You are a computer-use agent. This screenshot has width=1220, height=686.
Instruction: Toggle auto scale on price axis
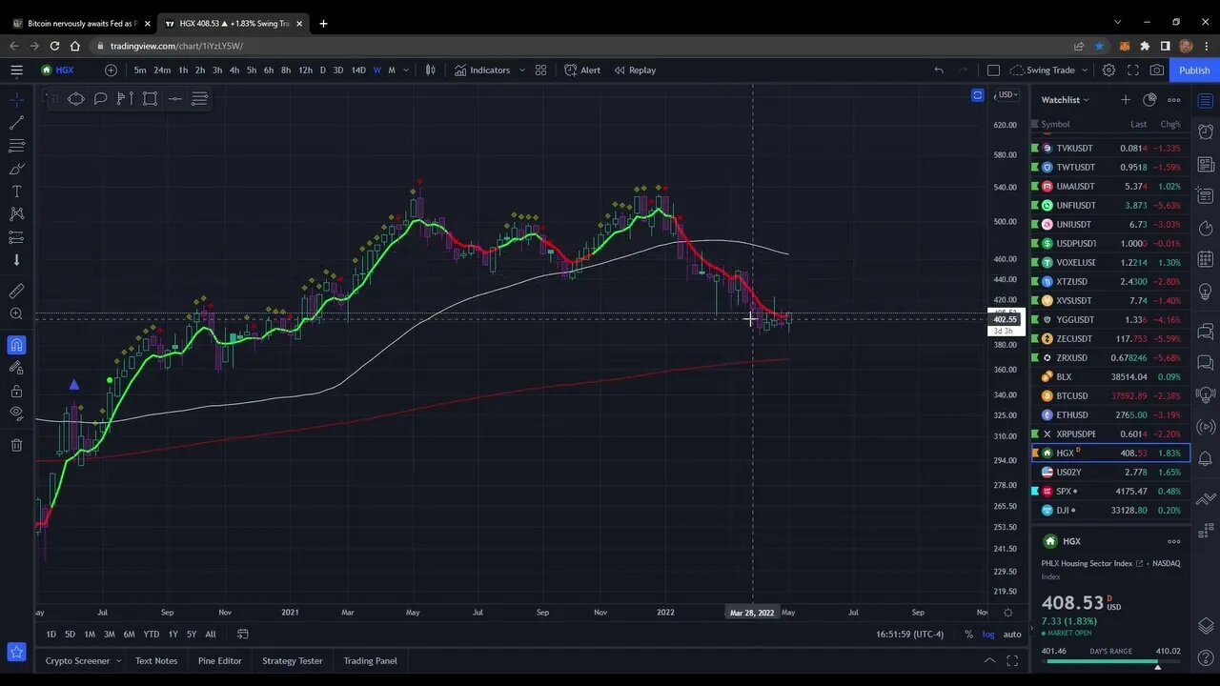tap(1012, 634)
